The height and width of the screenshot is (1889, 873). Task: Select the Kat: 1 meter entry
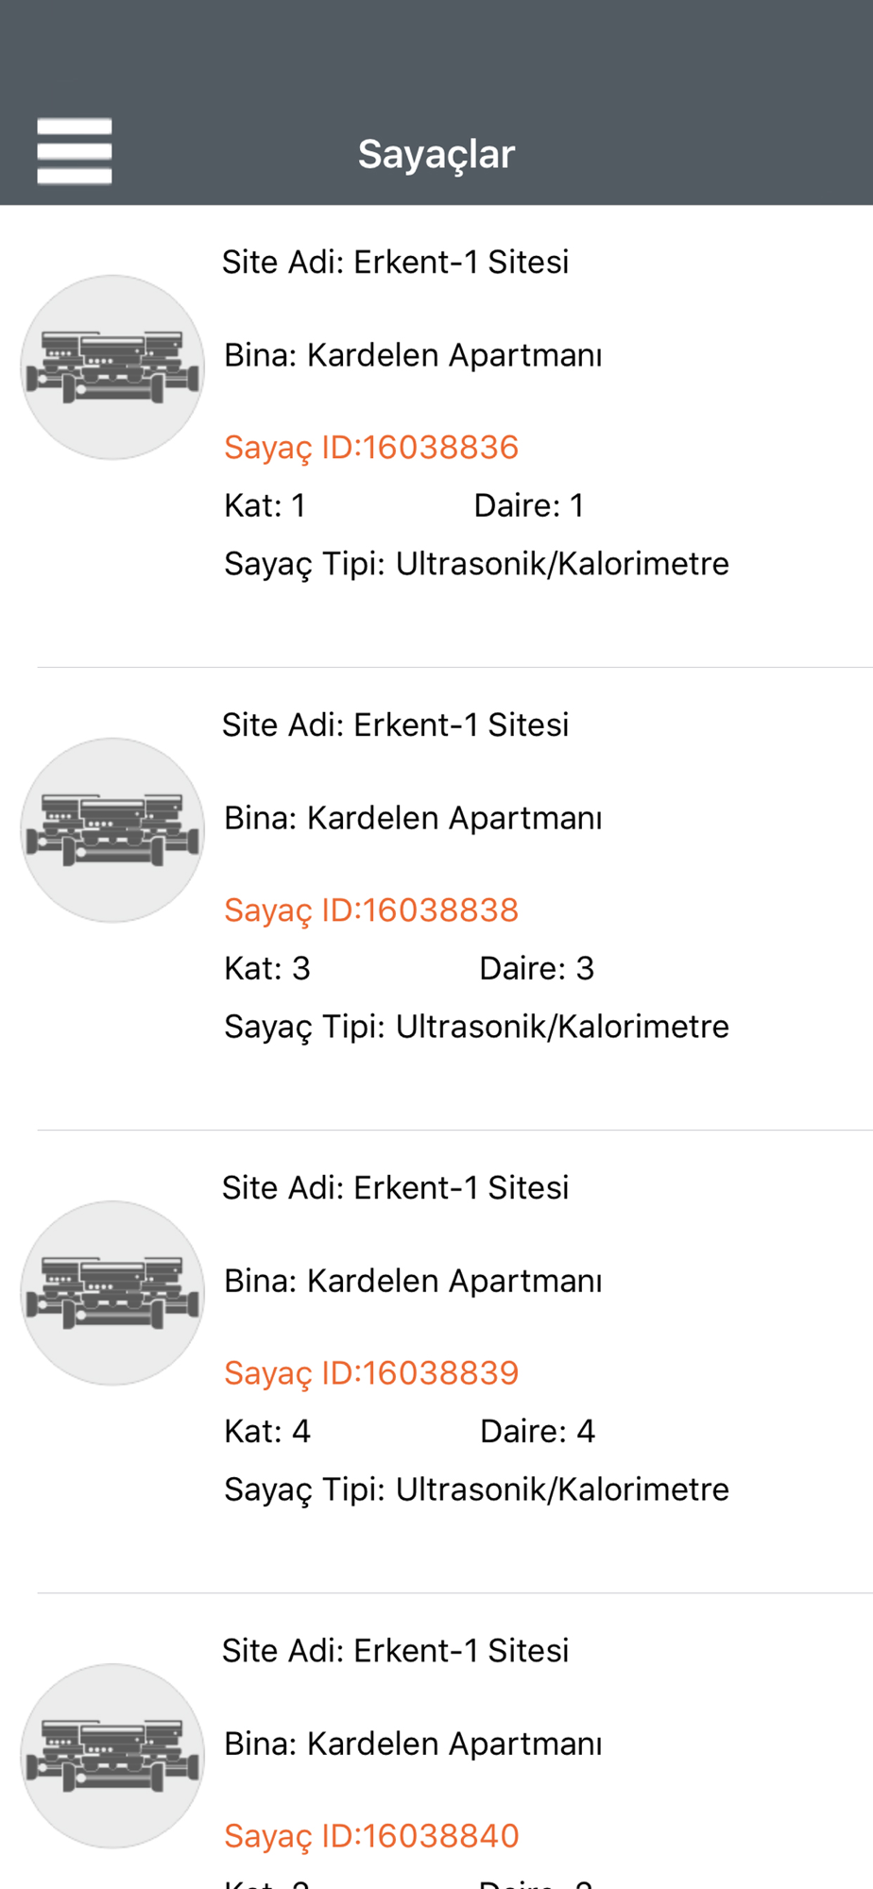[x=265, y=505]
